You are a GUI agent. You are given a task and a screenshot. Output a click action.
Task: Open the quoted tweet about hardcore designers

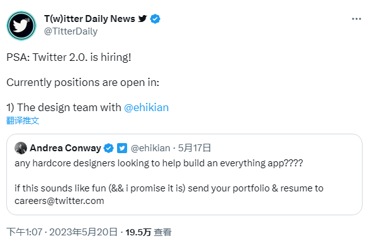pos(184,174)
